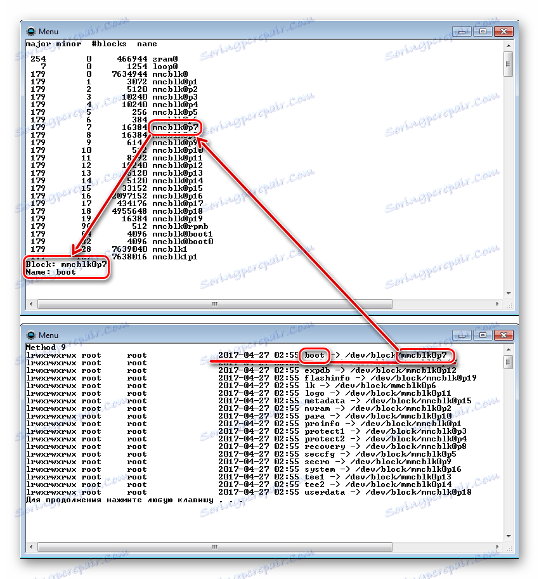This screenshot has height=579, width=539.
Task: Click the '#blocks' column header
Action: [x=109, y=44]
